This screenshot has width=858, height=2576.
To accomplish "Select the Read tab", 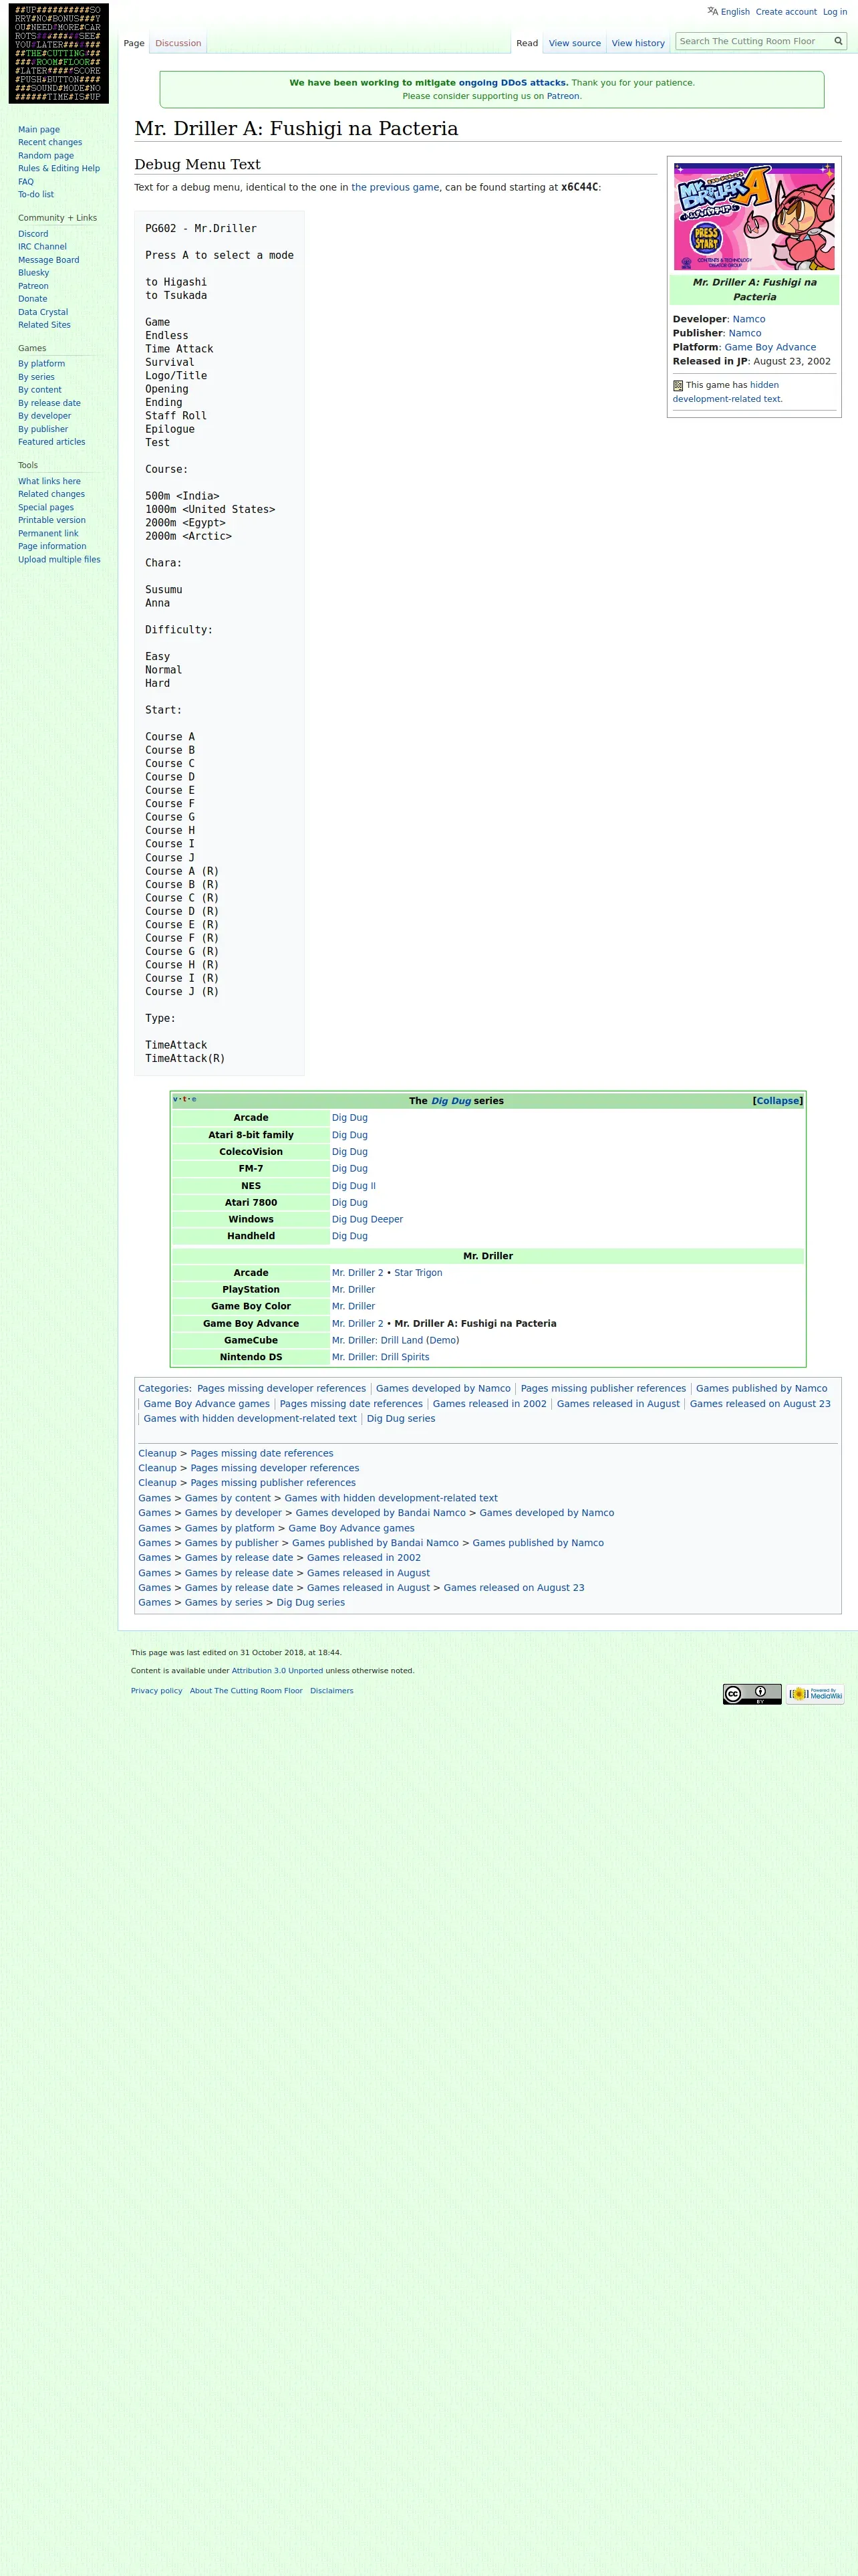I will pyautogui.click(x=527, y=43).
